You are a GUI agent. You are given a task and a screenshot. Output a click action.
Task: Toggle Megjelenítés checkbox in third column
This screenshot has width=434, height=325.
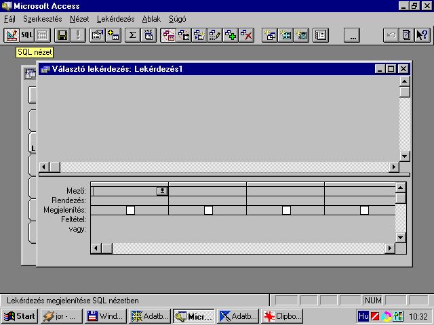tap(286, 211)
